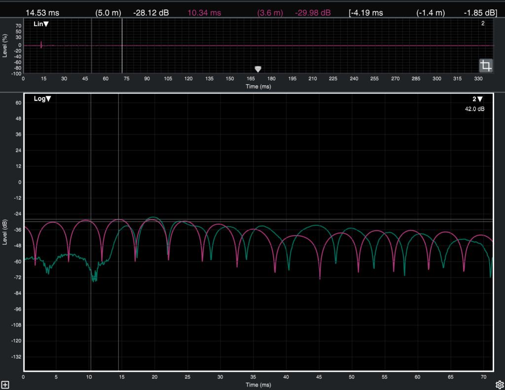Click the trace number in the upper graph
505x390 pixels.
pos(483,24)
